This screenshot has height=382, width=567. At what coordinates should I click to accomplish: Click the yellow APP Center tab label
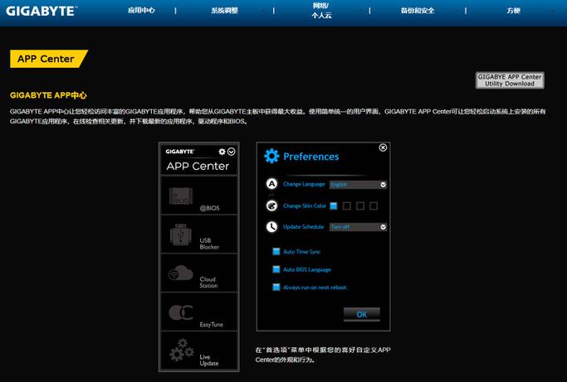pos(49,59)
